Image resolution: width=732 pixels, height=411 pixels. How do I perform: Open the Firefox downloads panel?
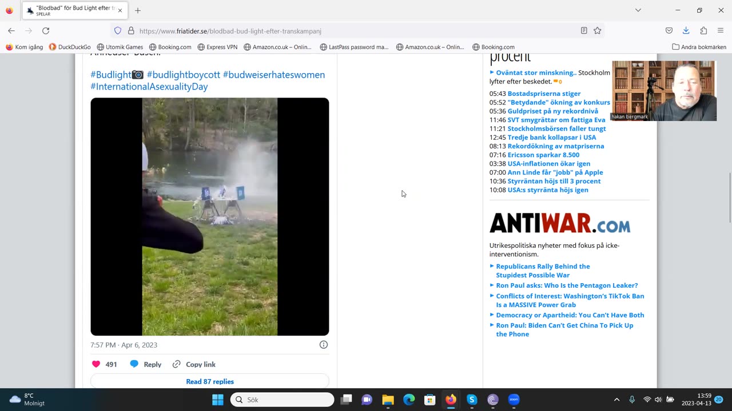click(686, 31)
